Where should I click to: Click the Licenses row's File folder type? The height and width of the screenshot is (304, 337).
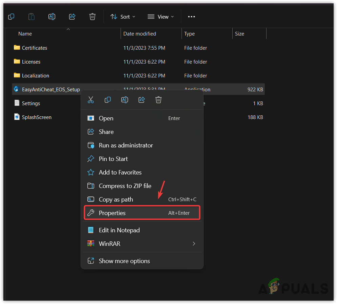point(195,62)
